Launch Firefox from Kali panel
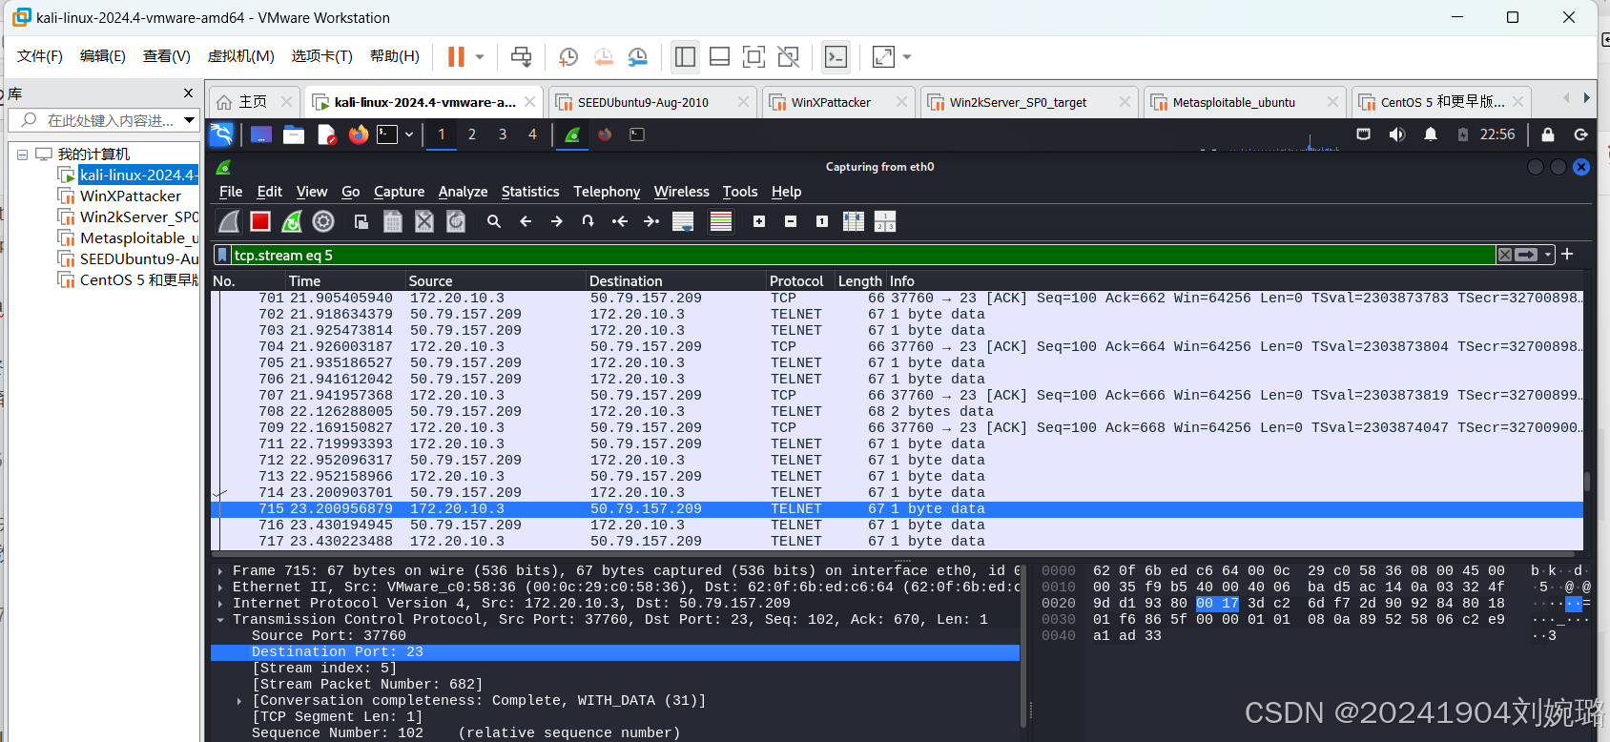This screenshot has height=742, width=1610. pyautogui.click(x=359, y=134)
